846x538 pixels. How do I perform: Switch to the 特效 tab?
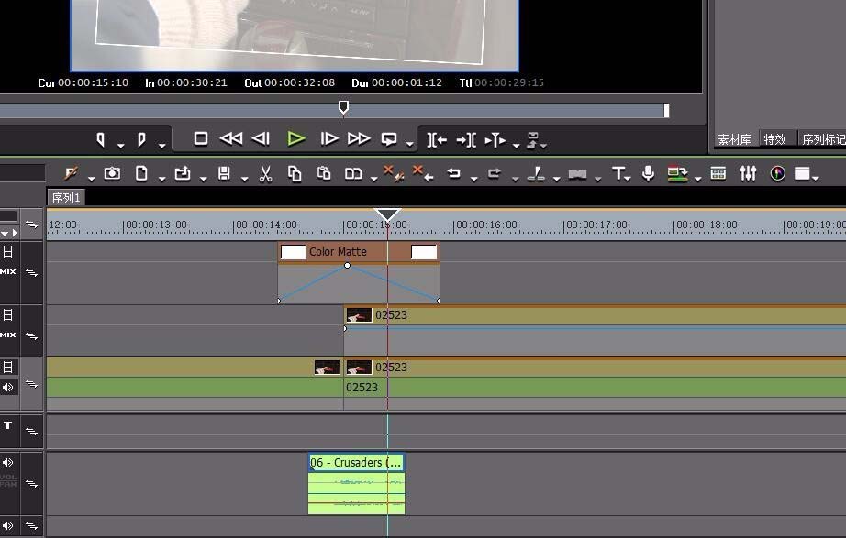click(775, 139)
